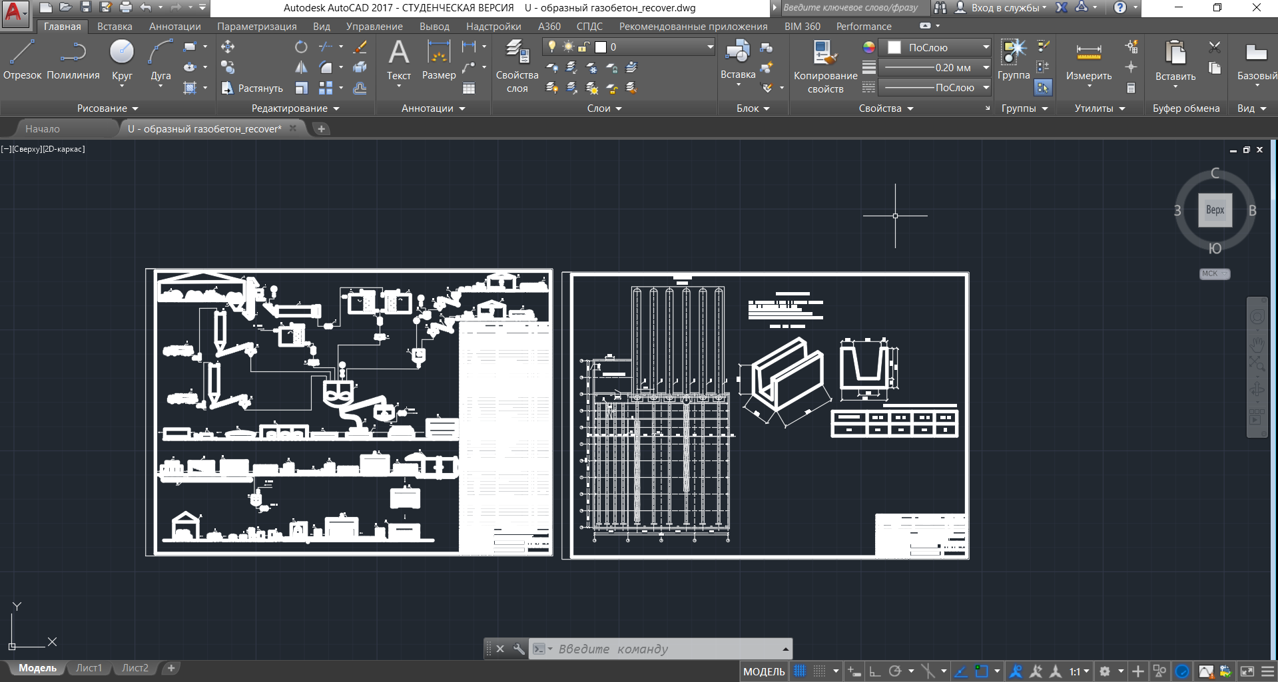Click the Erase tool icon
Screen dimensions: 1278x682
coord(360,47)
